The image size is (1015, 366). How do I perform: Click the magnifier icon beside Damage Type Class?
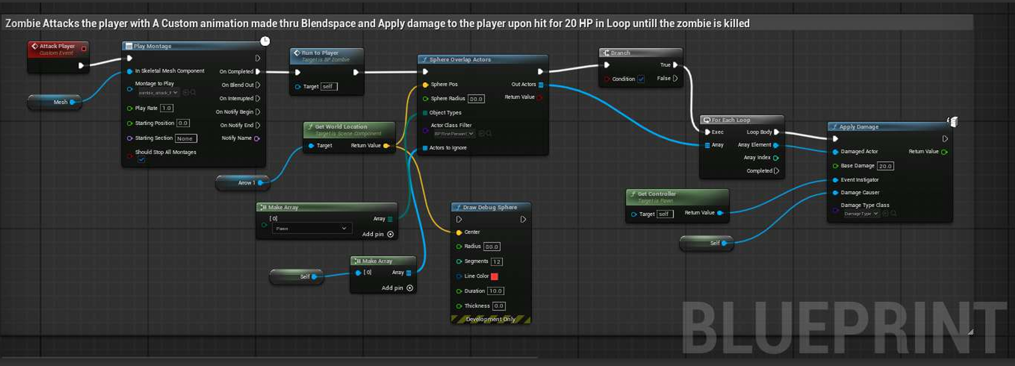point(894,214)
